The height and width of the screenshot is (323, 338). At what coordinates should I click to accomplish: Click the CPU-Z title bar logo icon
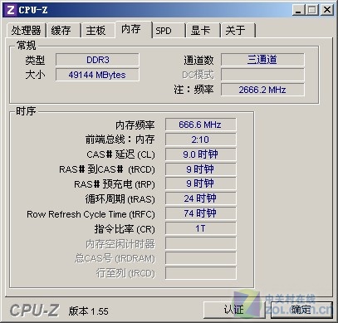tap(11, 10)
